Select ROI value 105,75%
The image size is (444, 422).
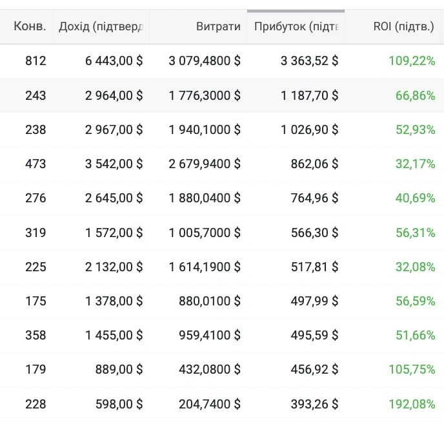pyautogui.click(x=412, y=369)
